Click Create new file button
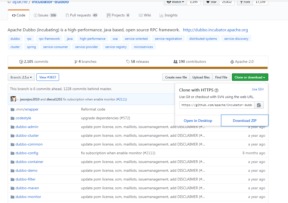288x203 pixels. (x=176, y=77)
